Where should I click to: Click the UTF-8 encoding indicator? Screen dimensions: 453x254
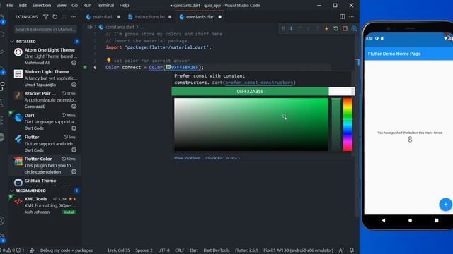164,250
